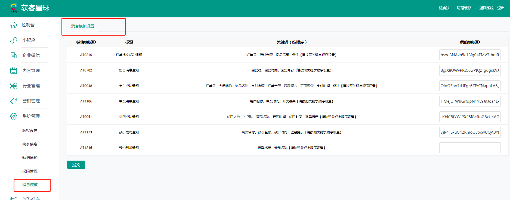Open 版权设置 in the sidebar

(x=30, y=131)
